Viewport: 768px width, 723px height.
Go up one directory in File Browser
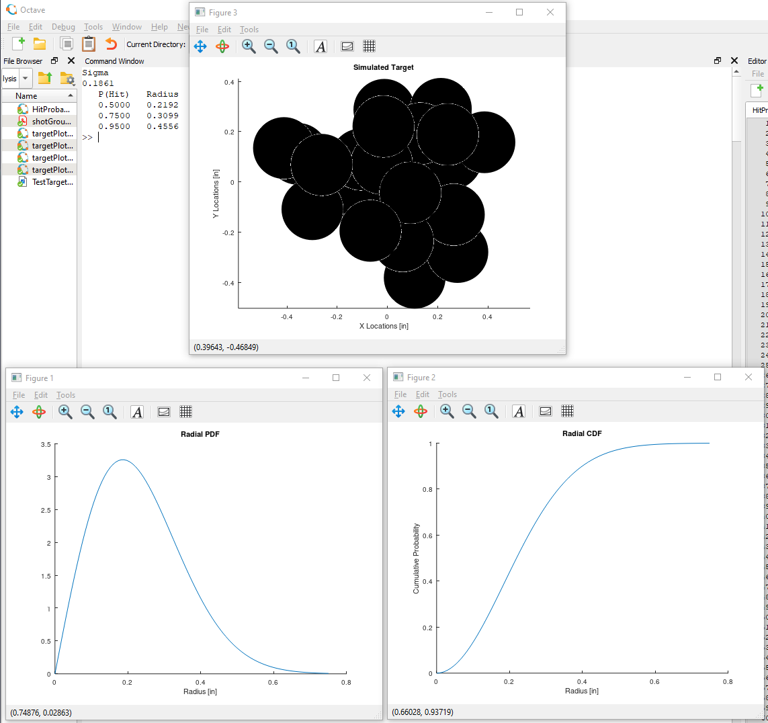45,78
